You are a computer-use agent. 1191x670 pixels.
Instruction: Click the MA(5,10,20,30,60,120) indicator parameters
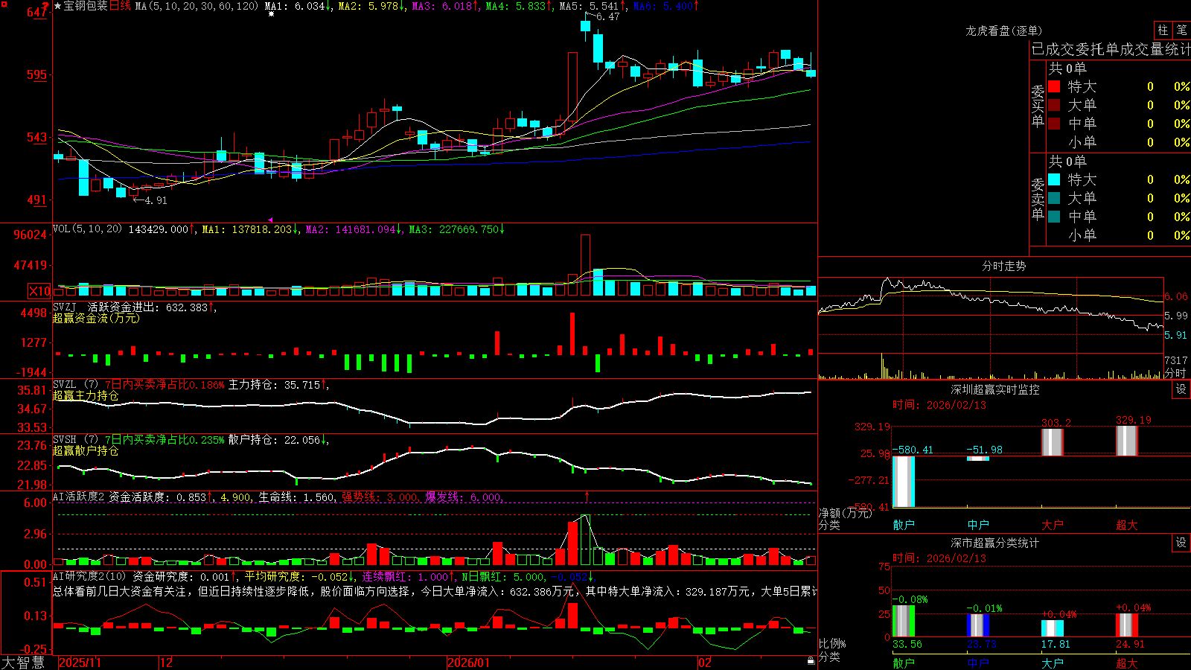pyautogui.click(x=197, y=6)
